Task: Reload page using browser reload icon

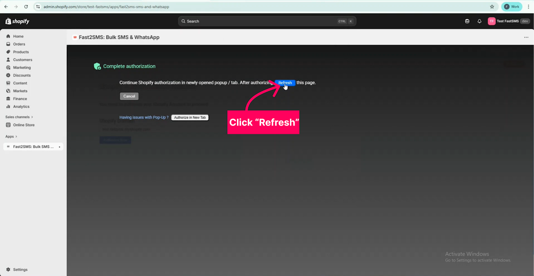Action: coord(26,7)
